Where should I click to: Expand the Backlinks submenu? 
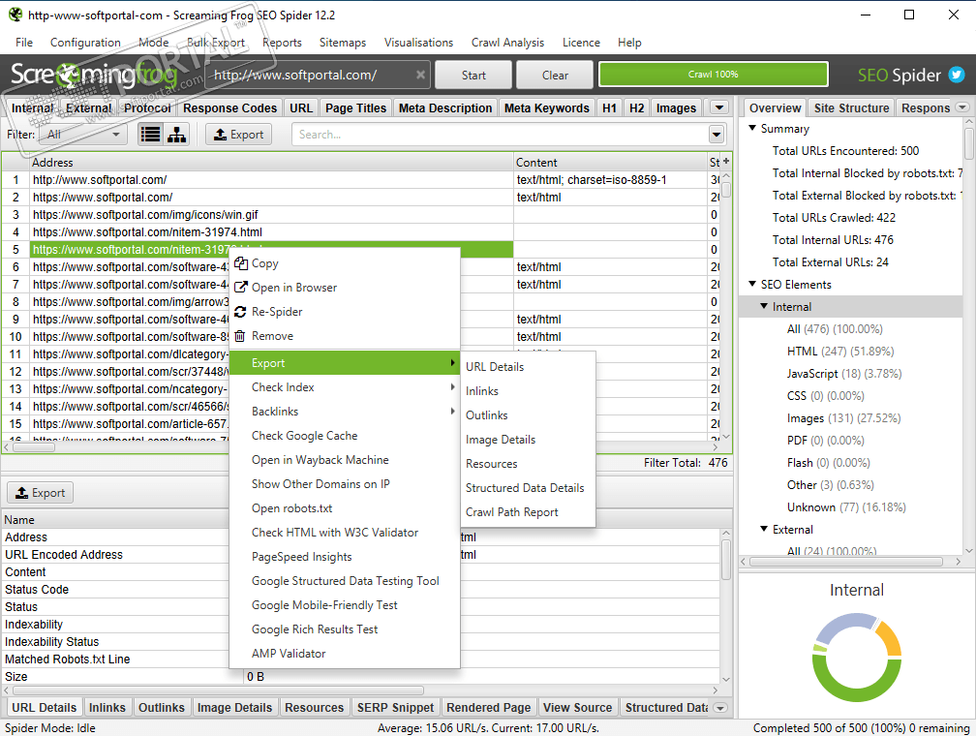[345, 412]
